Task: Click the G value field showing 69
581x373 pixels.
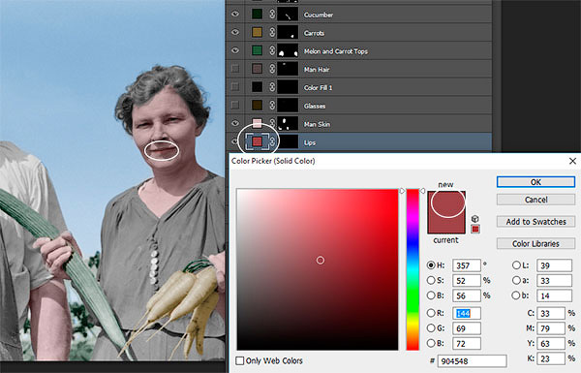Action: tap(467, 328)
